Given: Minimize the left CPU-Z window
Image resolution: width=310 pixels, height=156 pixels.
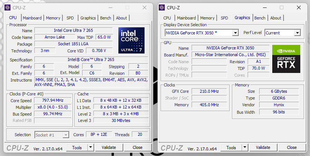Looking at the screenshot, I should (111, 7).
